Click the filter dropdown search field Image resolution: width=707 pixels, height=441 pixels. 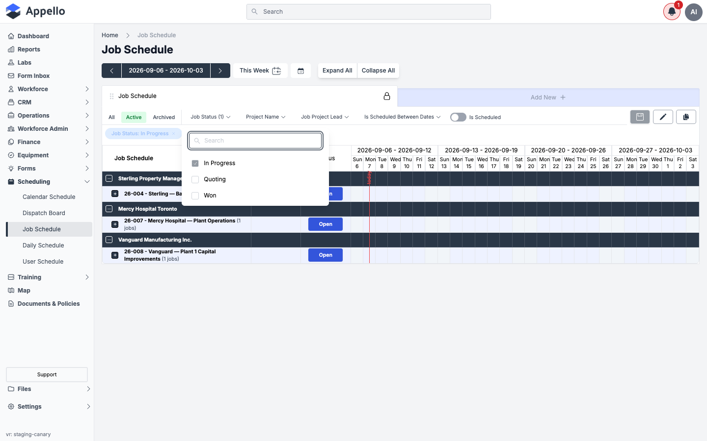(x=256, y=141)
